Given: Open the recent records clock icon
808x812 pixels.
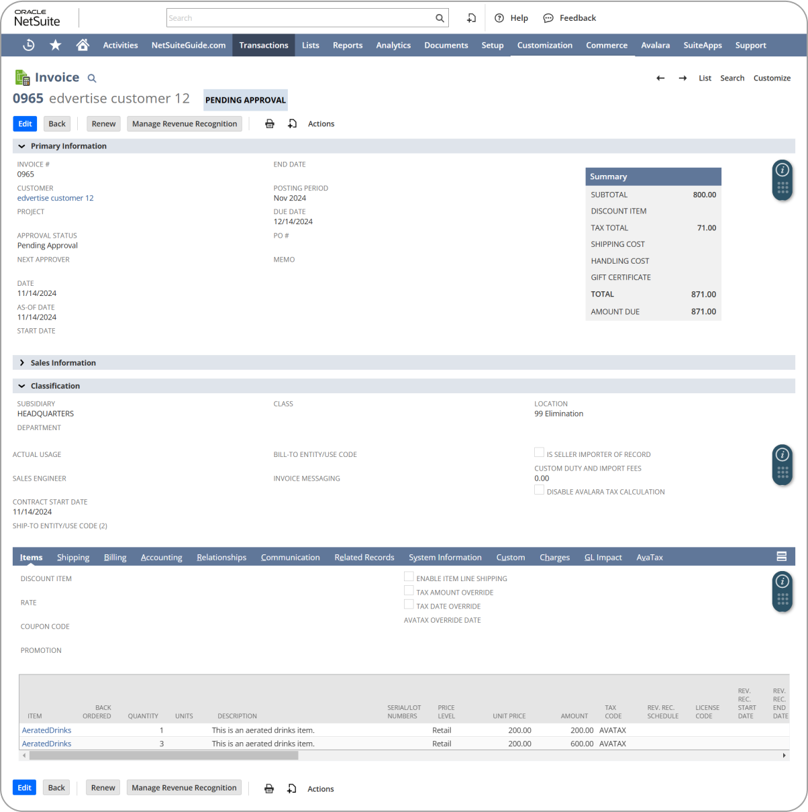Looking at the screenshot, I should pyautogui.click(x=28, y=45).
